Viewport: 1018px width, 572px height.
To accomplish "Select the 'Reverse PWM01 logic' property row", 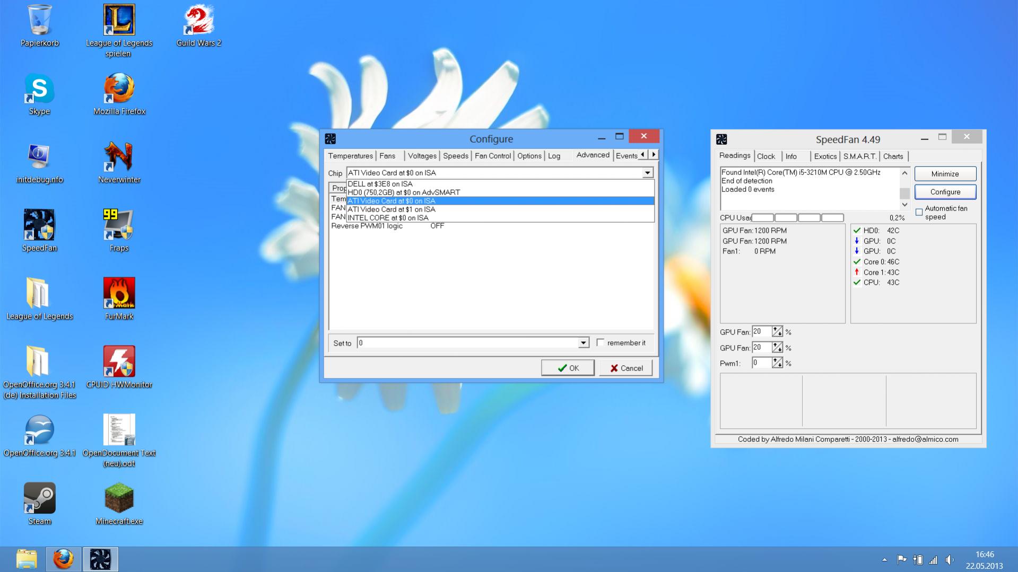I will (491, 226).
